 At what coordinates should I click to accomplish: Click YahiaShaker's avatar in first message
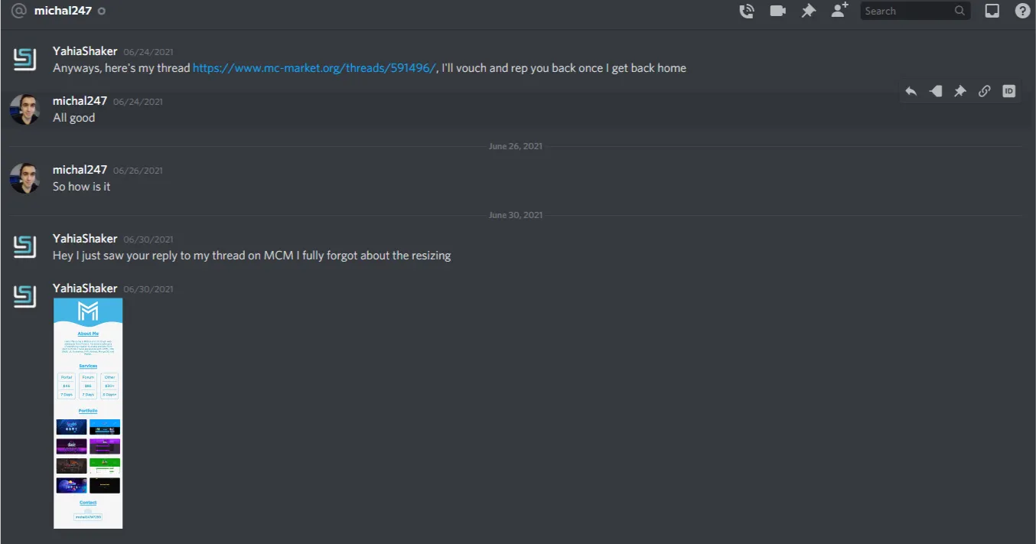(24, 59)
